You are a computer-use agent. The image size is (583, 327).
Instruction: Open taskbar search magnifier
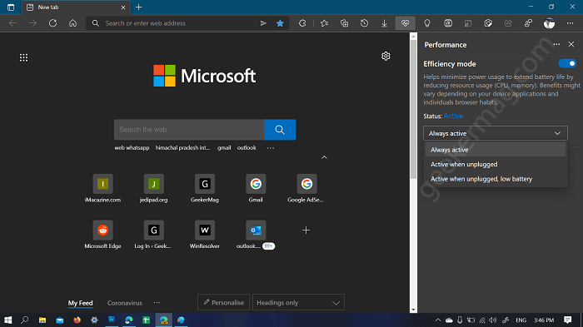coord(24,320)
